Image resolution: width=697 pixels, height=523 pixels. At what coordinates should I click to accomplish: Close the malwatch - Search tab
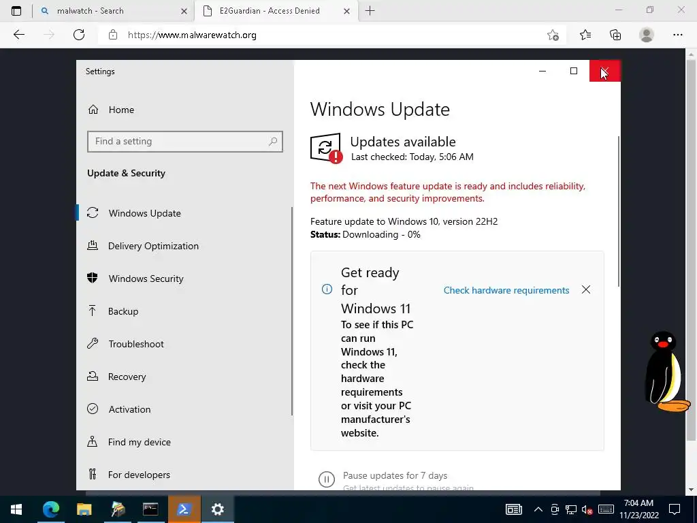(x=184, y=12)
